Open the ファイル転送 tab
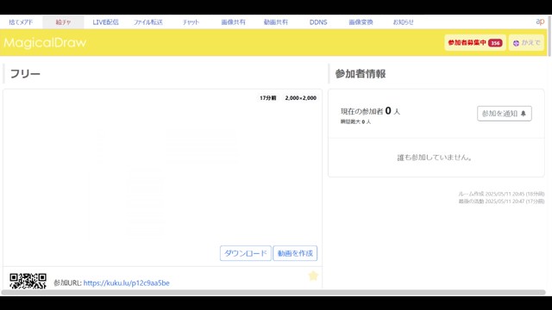 (147, 22)
